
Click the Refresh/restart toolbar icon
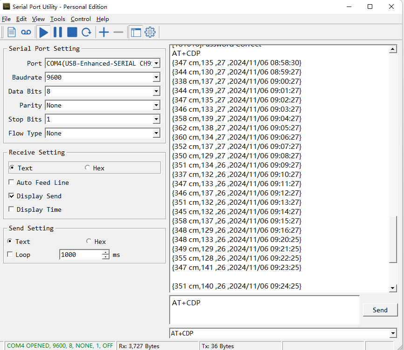pos(86,33)
